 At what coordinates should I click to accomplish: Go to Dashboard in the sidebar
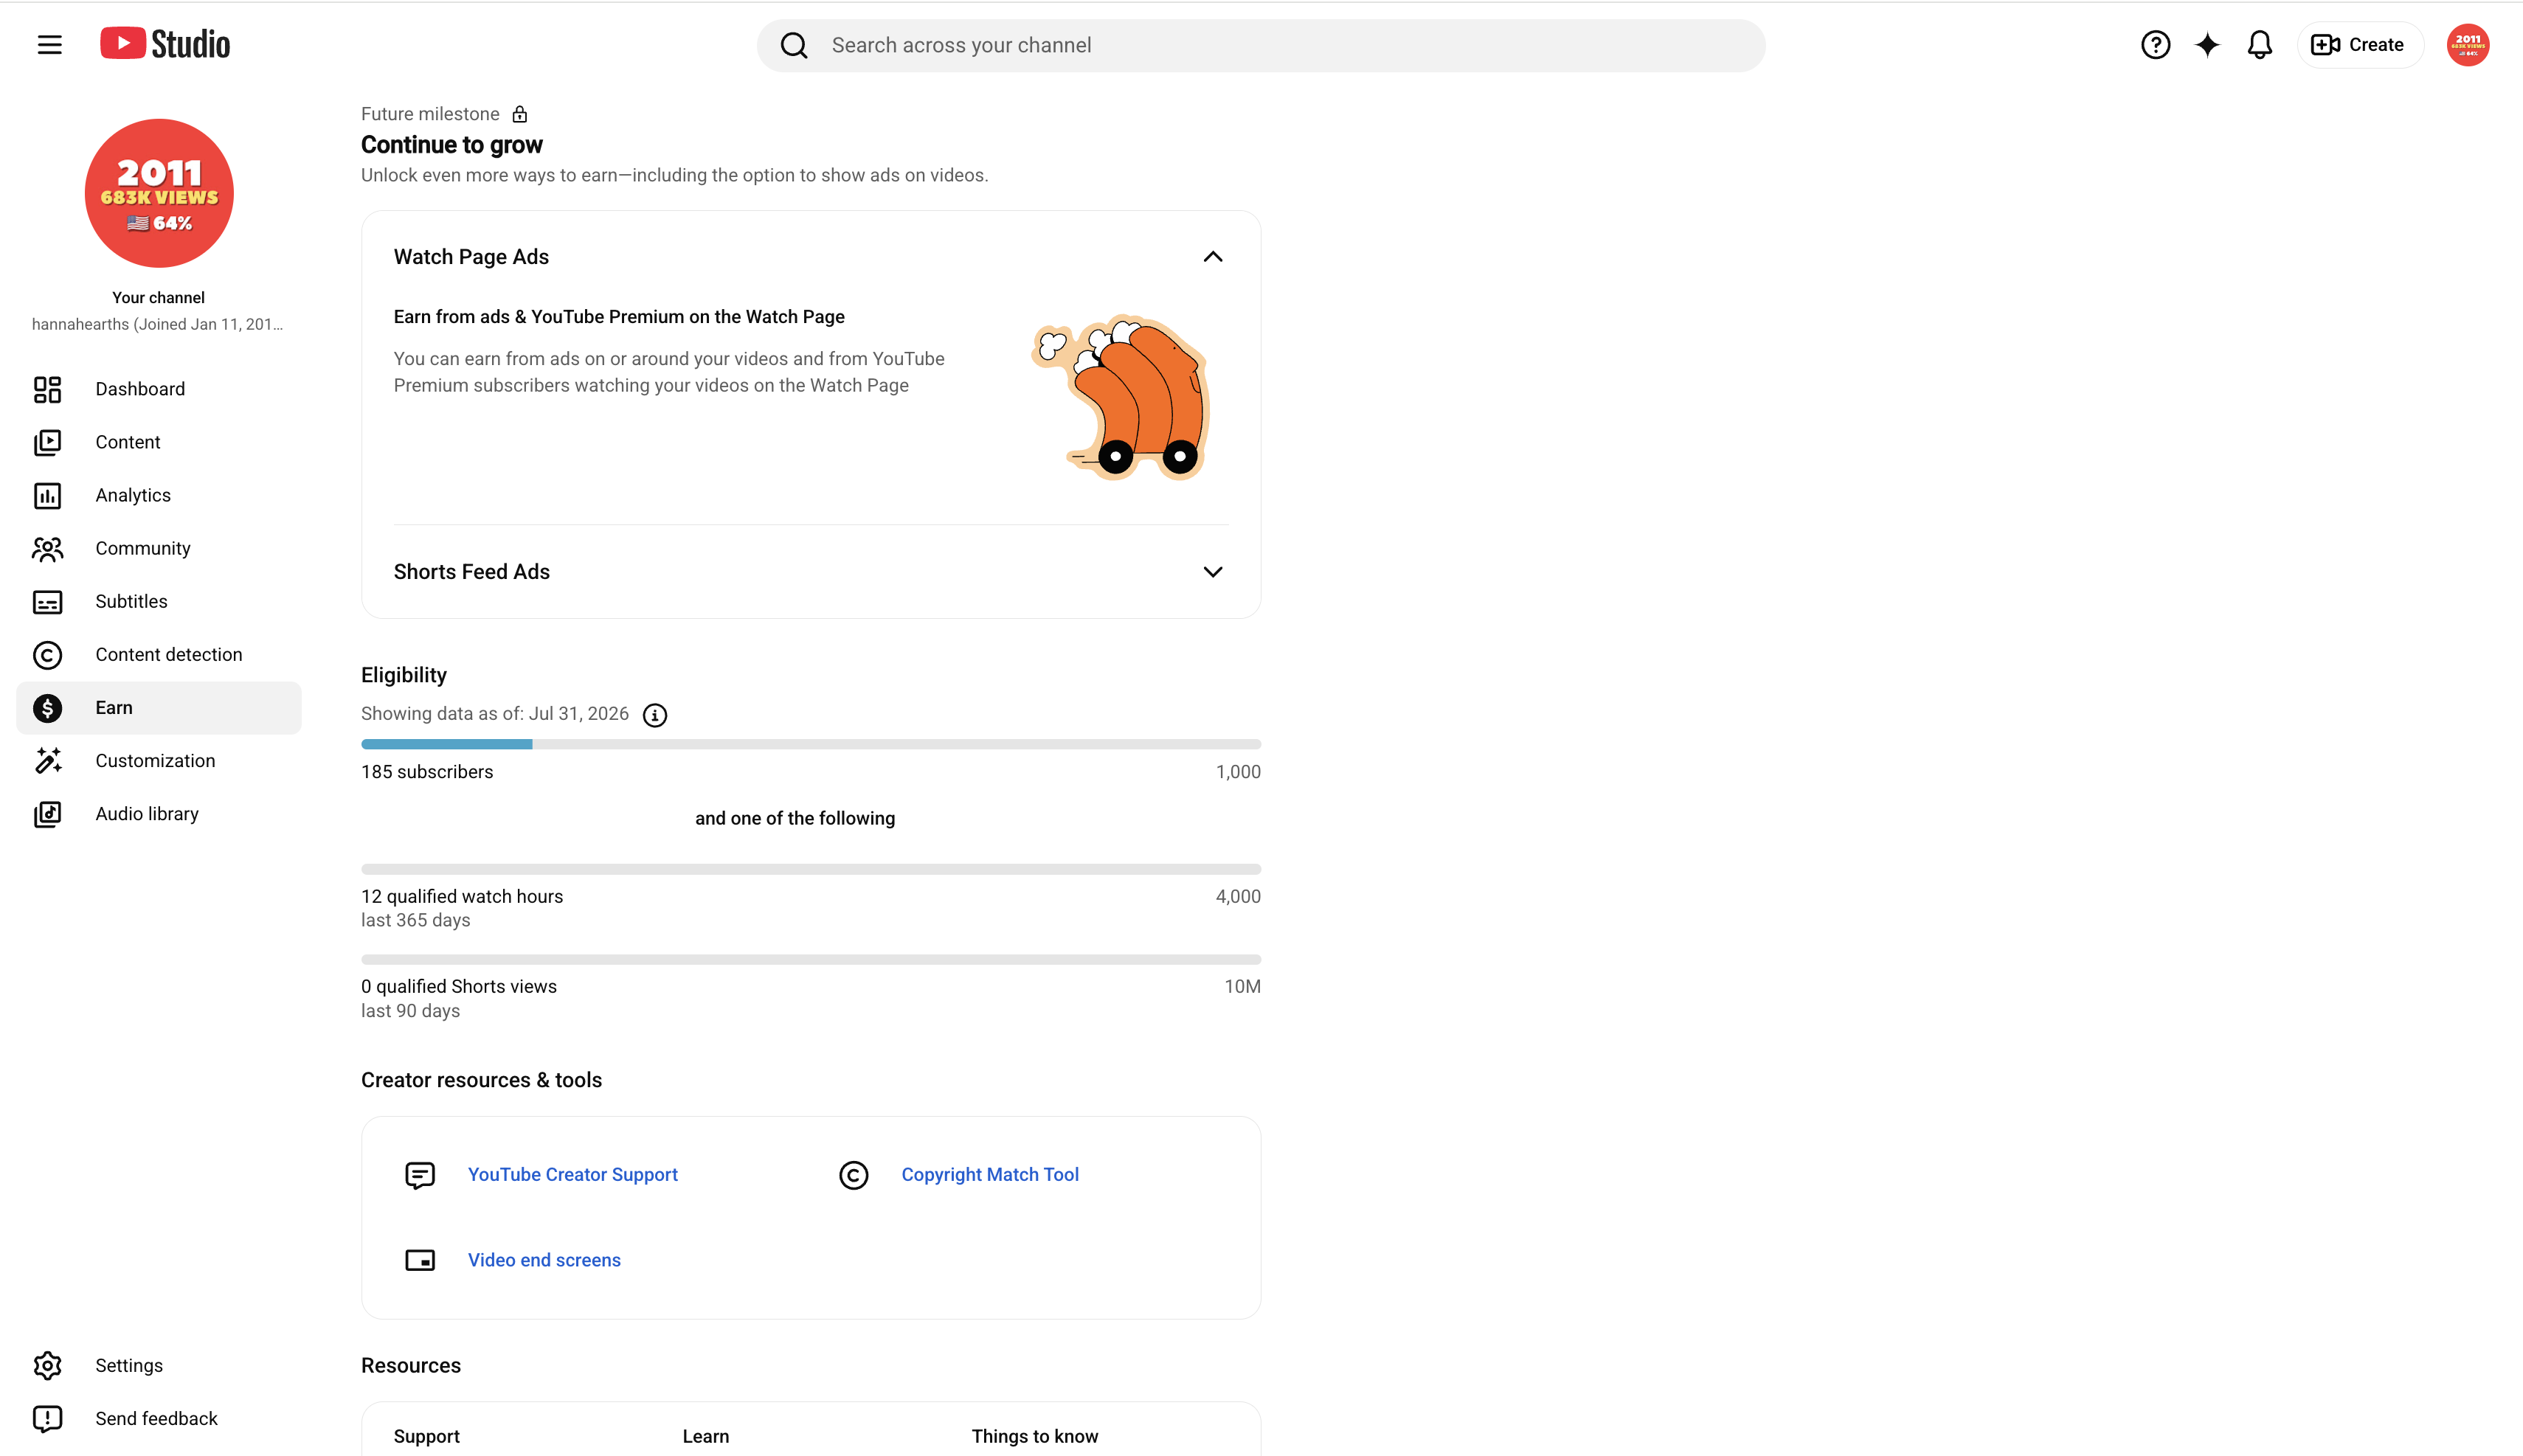(x=159, y=389)
